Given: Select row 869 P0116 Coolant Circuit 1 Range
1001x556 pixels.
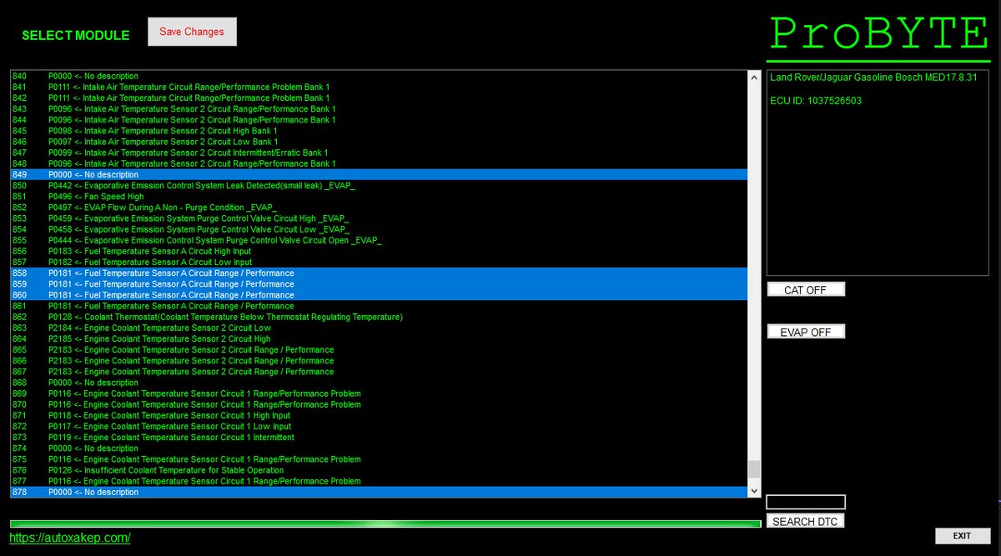Looking at the screenshot, I should pyautogui.click(x=379, y=393).
